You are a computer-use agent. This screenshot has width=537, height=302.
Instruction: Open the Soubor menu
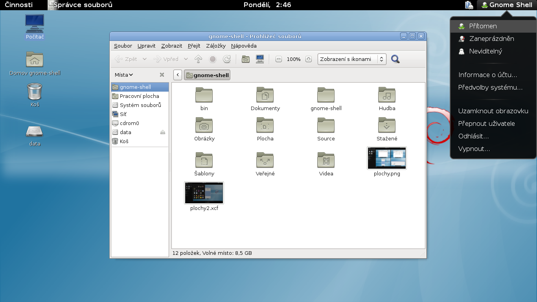(123, 46)
